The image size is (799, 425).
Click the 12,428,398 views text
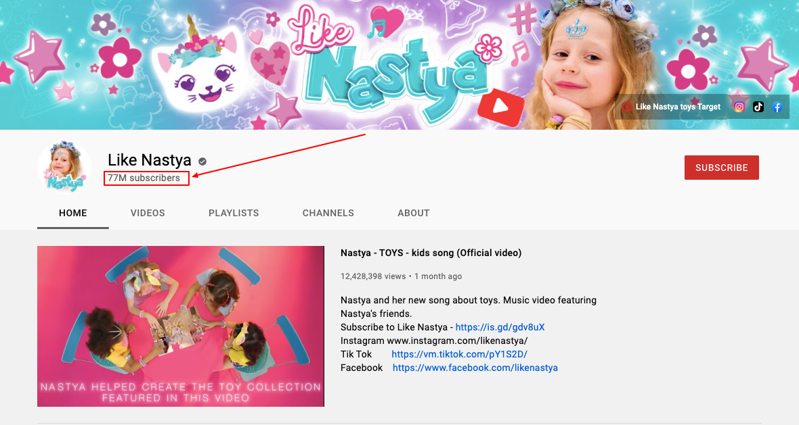coord(373,276)
